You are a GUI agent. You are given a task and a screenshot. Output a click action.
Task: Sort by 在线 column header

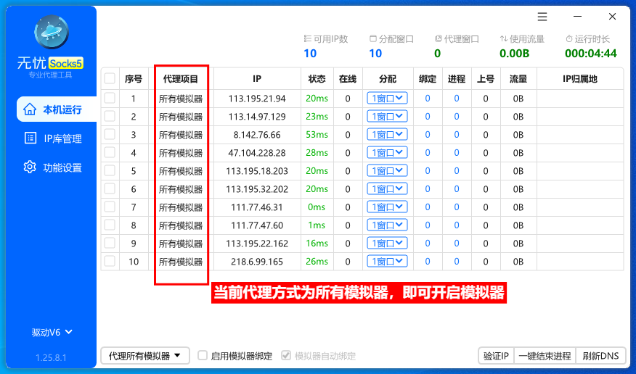(x=348, y=79)
